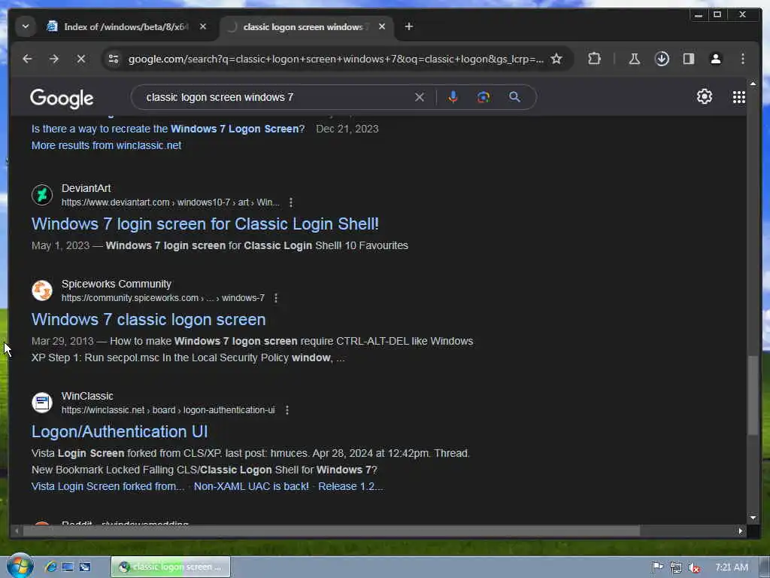
Task: Go back to previous page
Action: point(27,59)
